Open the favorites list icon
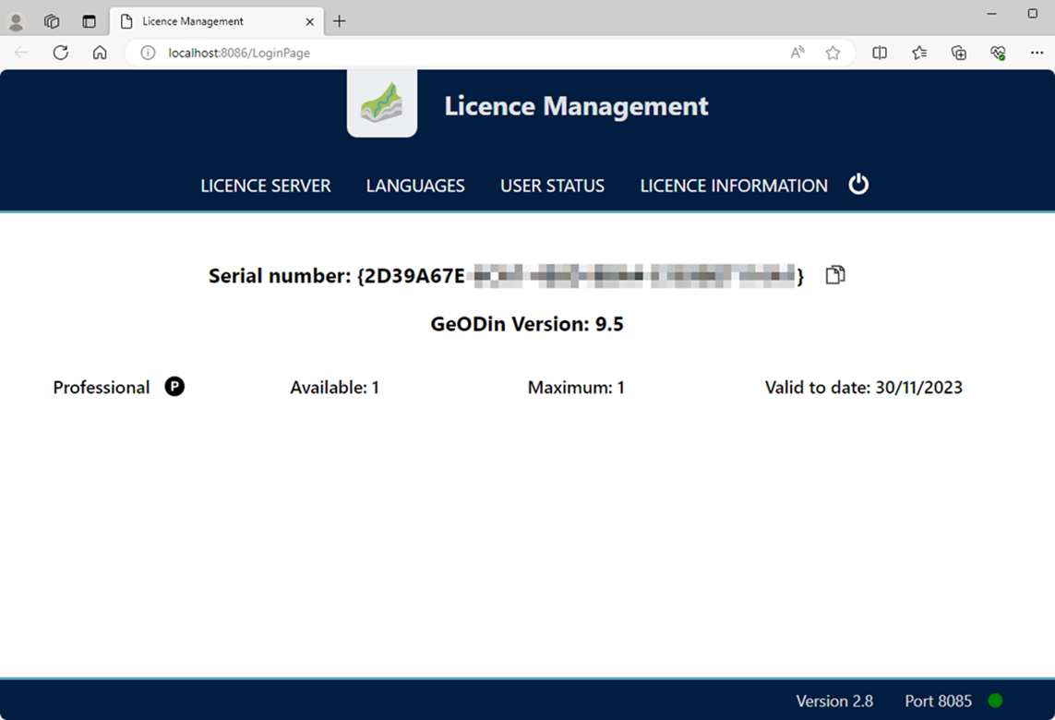The height and width of the screenshot is (720, 1055). coord(919,53)
